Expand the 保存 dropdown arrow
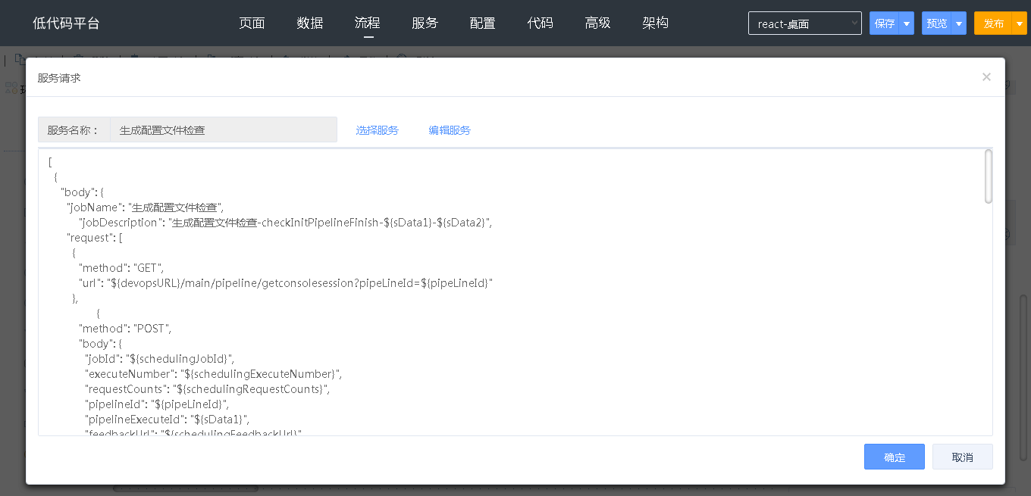Image resolution: width=1031 pixels, height=496 pixels. 907,23
